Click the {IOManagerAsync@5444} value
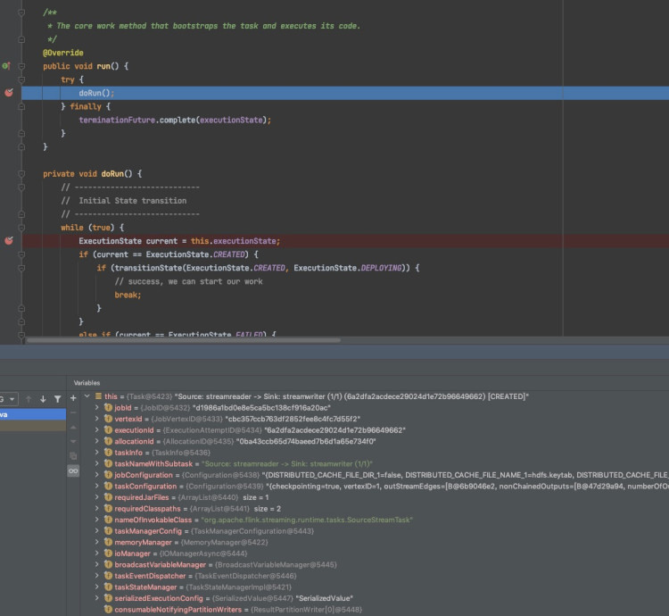669x616 pixels. point(203,554)
